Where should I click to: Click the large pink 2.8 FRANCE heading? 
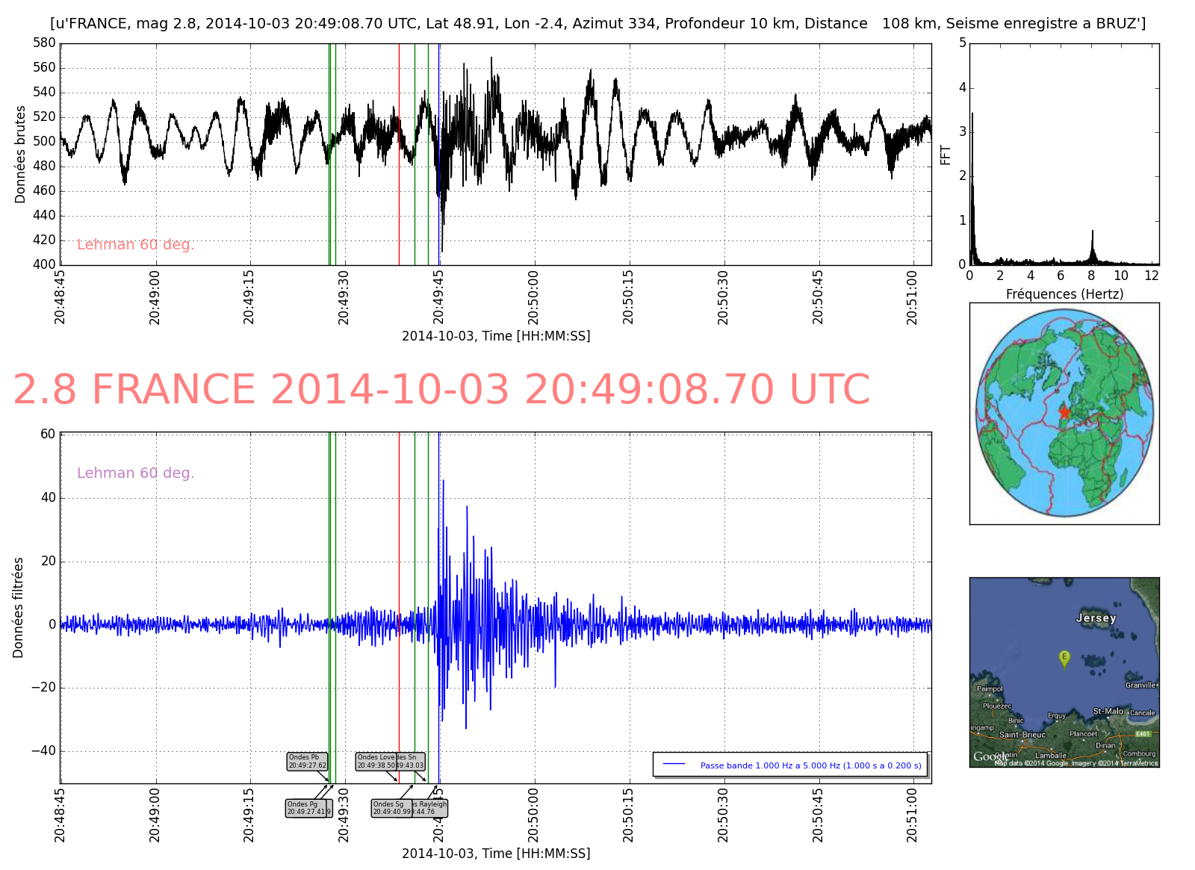(x=441, y=390)
